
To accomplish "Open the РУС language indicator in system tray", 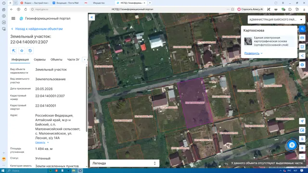I will click(289, 171).
